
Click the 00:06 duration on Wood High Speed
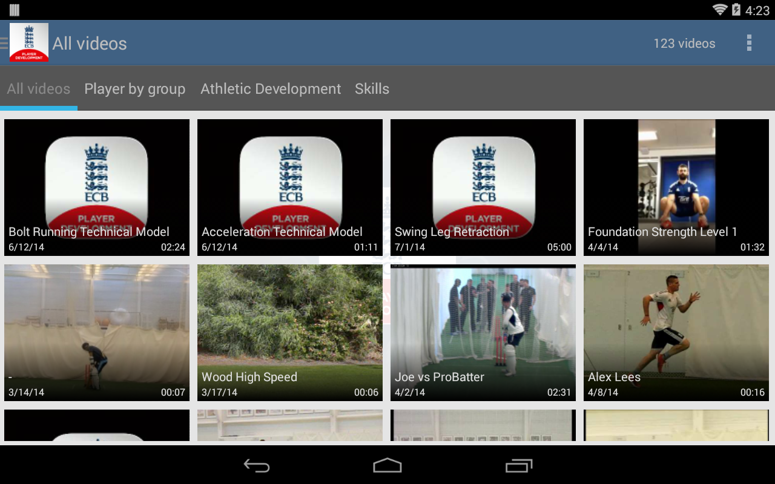(366, 392)
